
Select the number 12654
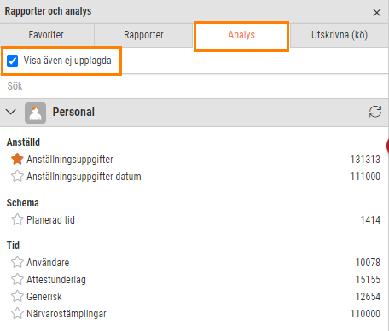[368, 297]
